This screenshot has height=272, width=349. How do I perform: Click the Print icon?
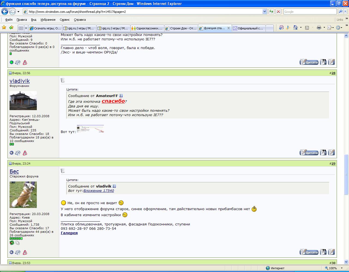coord(319,28)
